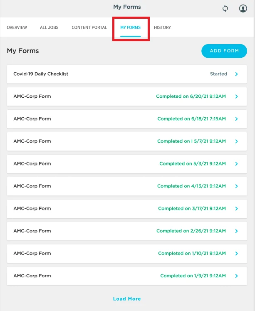Open AMC-Corp Form completed on 1/9/21
The image size is (255, 311).
127,276
